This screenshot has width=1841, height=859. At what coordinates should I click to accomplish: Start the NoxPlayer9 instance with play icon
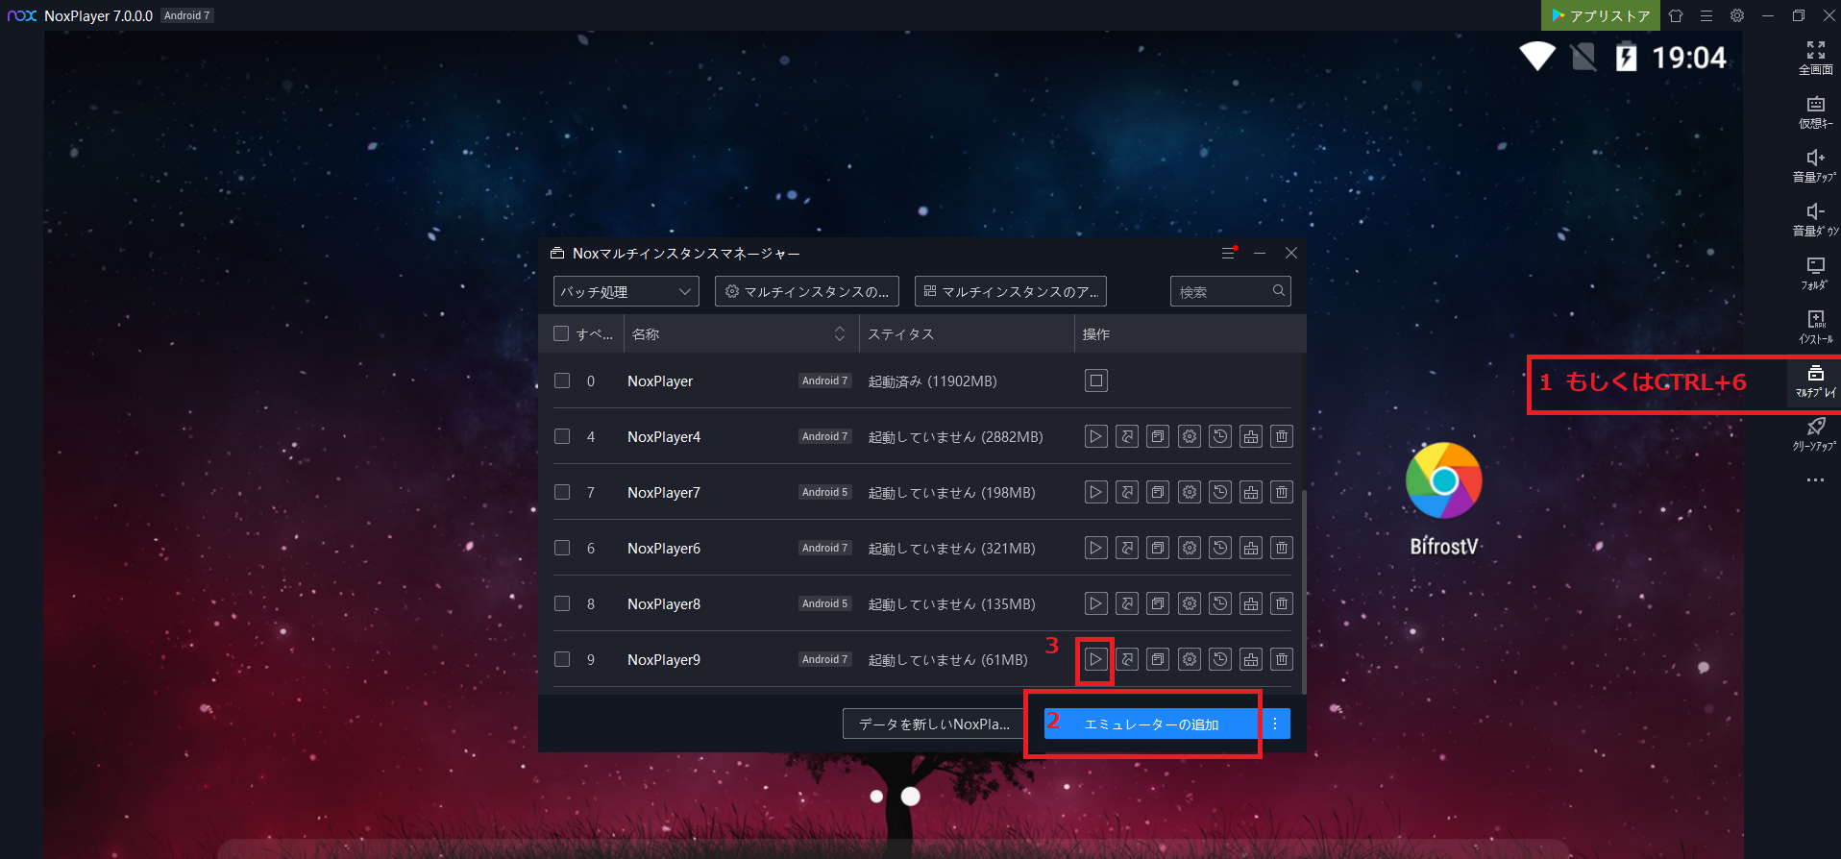[x=1095, y=659]
